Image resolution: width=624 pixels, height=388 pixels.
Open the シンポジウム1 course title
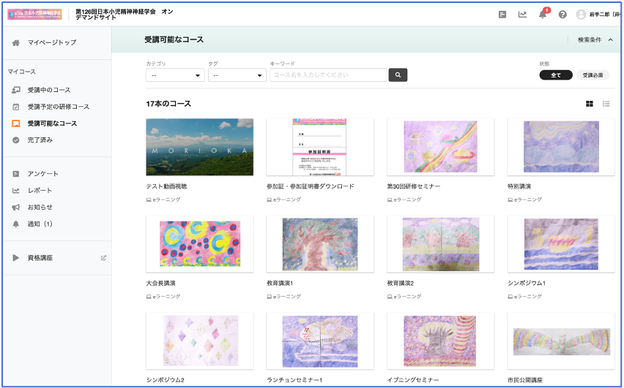pos(527,284)
